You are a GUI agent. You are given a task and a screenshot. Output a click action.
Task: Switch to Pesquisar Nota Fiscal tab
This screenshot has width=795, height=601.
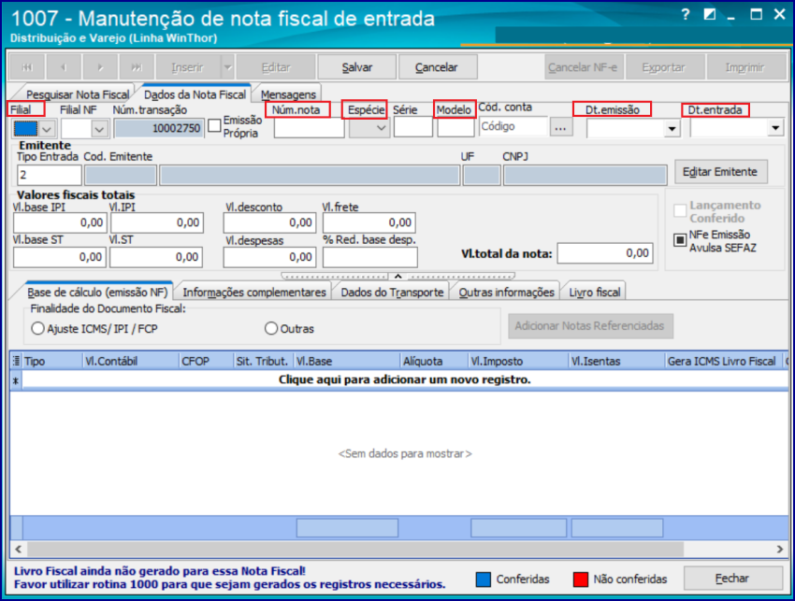point(77,94)
